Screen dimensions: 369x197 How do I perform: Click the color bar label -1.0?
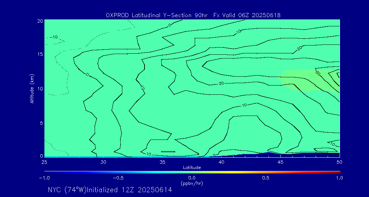[x=44, y=178]
